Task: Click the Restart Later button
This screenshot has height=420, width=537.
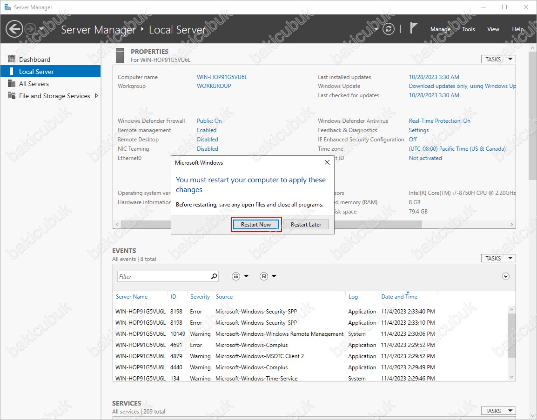Action: pyautogui.click(x=306, y=225)
